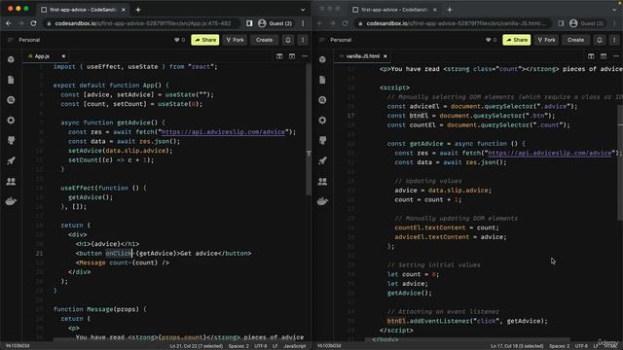Click line number 21 in App.js gutter
This screenshot has height=350, width=623.
click(39, 253)
